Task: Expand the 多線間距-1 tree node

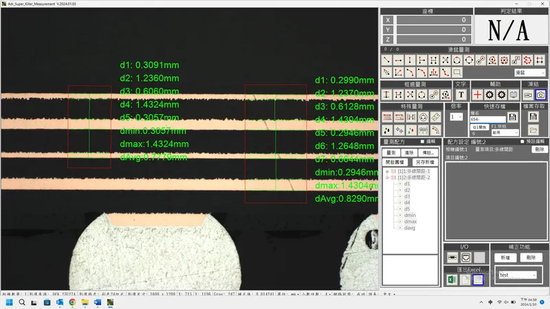Action: point(386,171)
